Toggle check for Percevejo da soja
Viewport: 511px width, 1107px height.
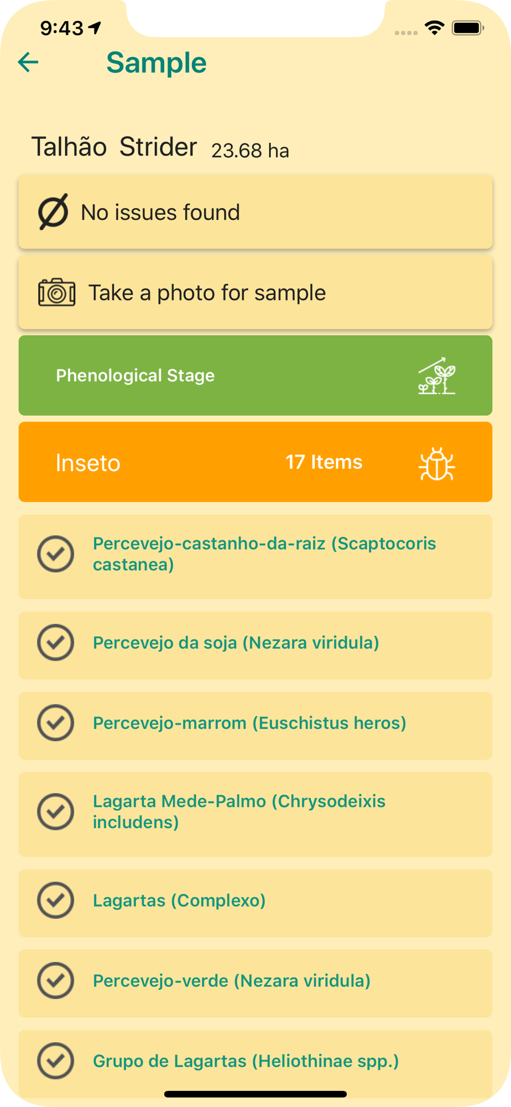56,643
